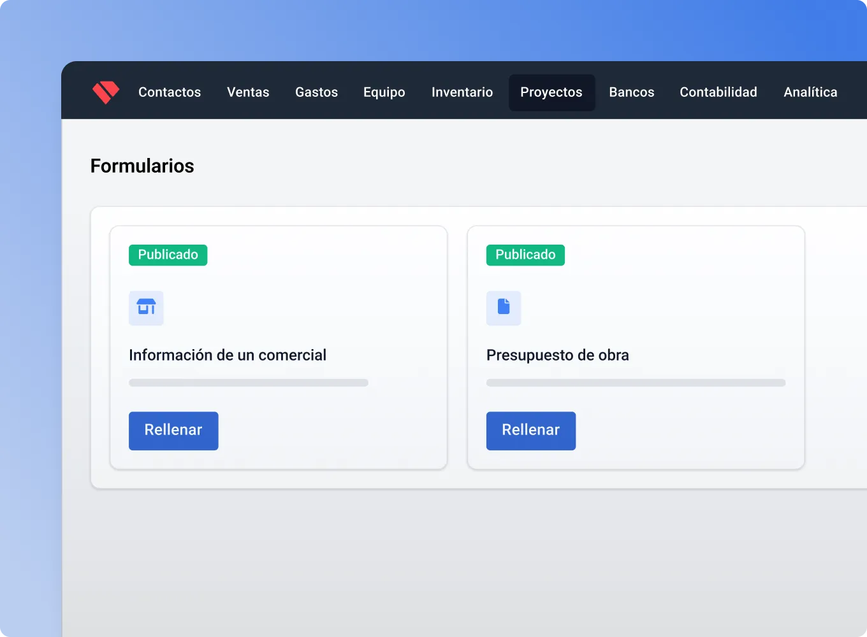Click the Publicado badge on Presupuesto card

pyautogui.click(x=525, y=255)
